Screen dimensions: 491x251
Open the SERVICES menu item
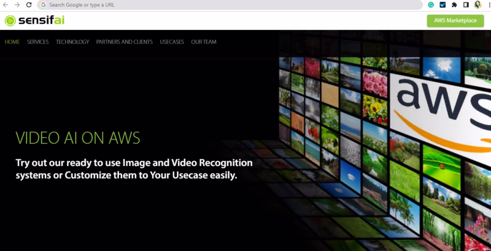point(37,42)
